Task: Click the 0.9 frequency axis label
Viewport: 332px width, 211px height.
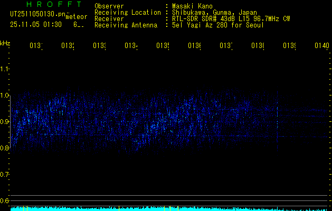Action: [x=5, y=122]
